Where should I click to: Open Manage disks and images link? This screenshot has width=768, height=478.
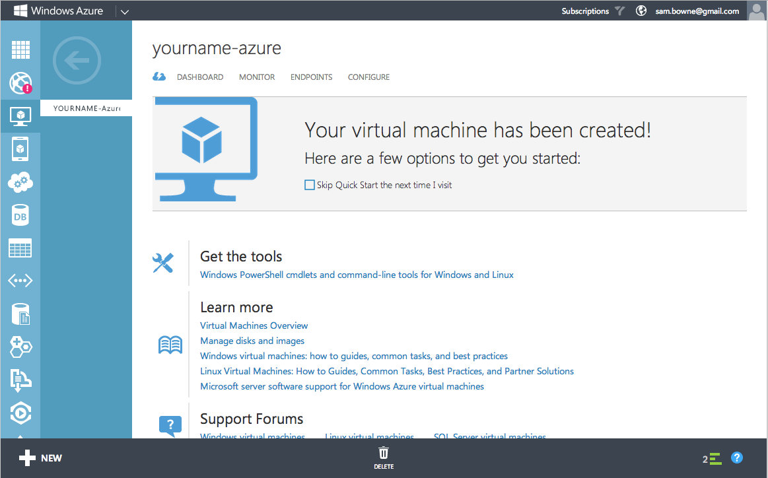point(252,341)
